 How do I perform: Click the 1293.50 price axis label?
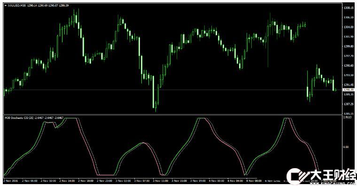[x=349, y=75]
